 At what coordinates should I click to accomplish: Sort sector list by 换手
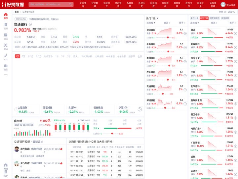coord(232,23)
